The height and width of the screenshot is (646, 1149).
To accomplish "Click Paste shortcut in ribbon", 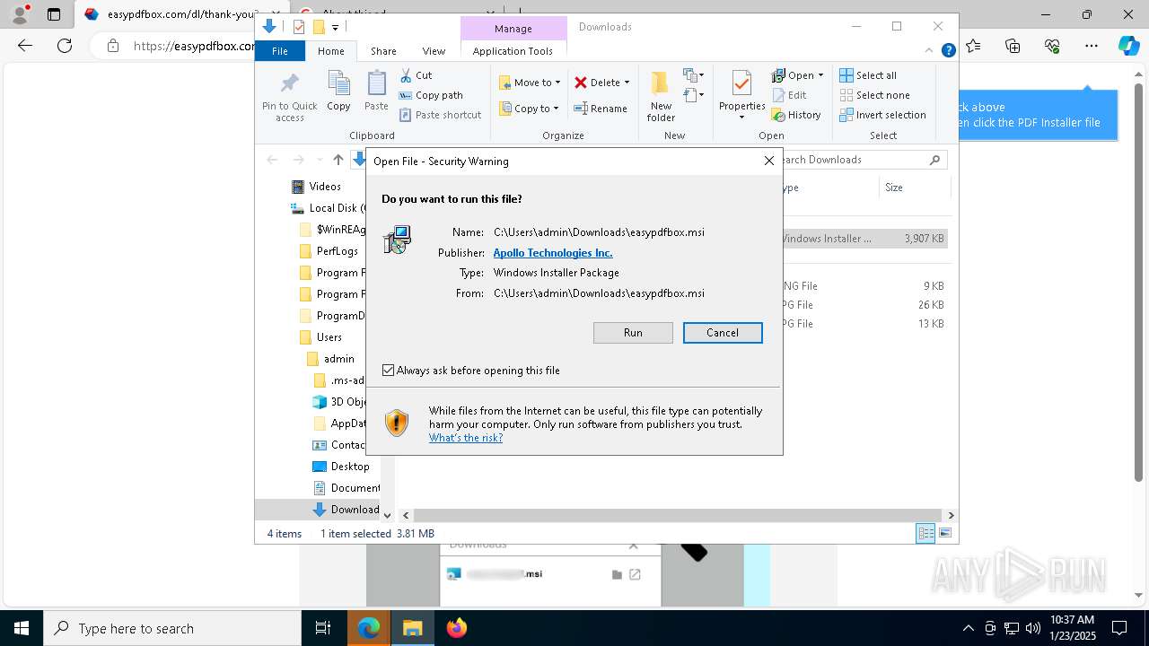I will 440,115.
